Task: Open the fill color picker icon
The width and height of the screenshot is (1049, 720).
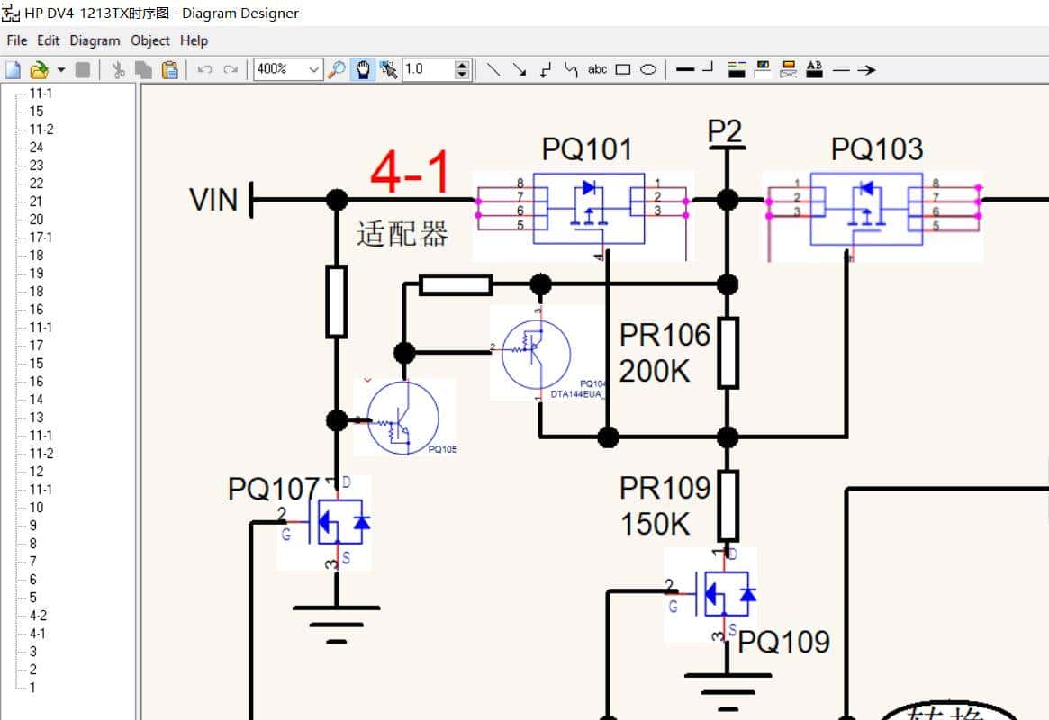Action: (763, 69)
